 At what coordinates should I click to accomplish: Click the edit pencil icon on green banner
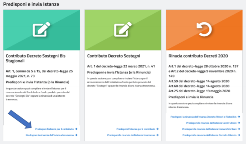123,30
